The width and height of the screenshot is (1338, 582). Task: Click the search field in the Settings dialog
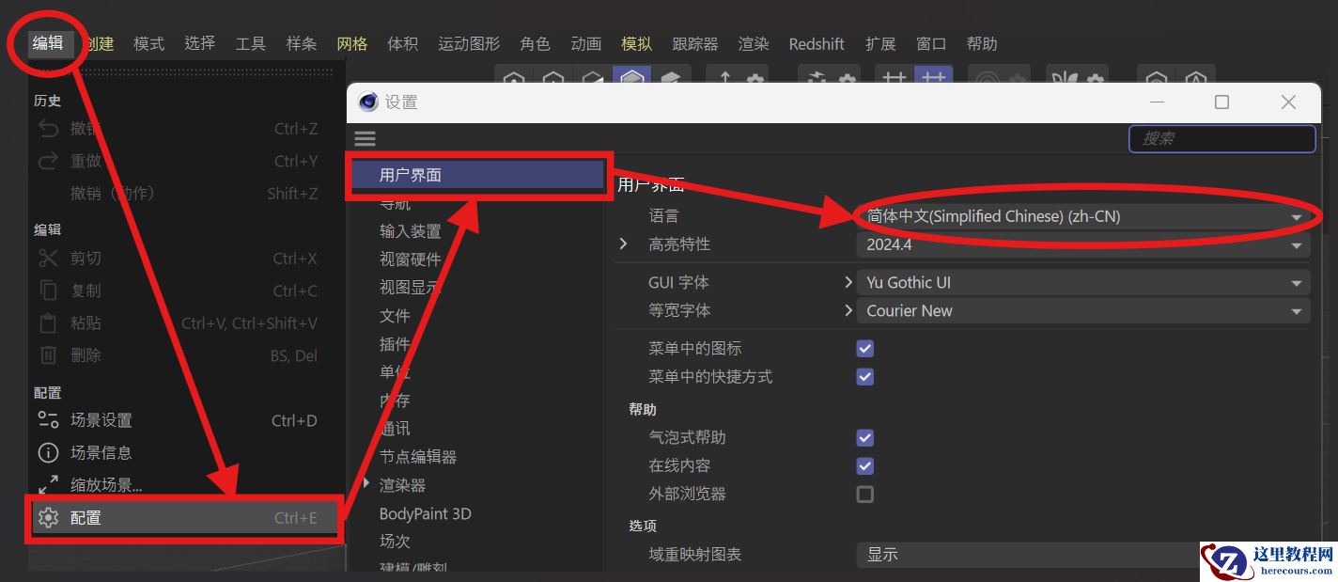1220,138
